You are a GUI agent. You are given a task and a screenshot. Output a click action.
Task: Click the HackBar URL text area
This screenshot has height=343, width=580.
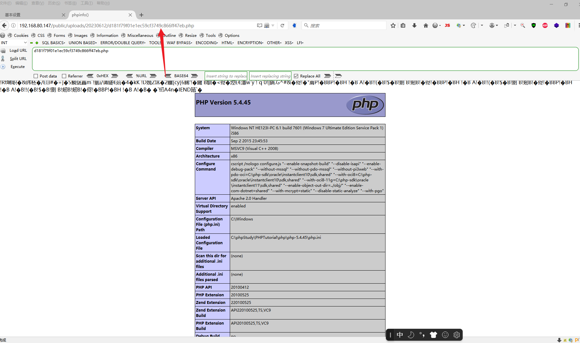tap(305, 59)
